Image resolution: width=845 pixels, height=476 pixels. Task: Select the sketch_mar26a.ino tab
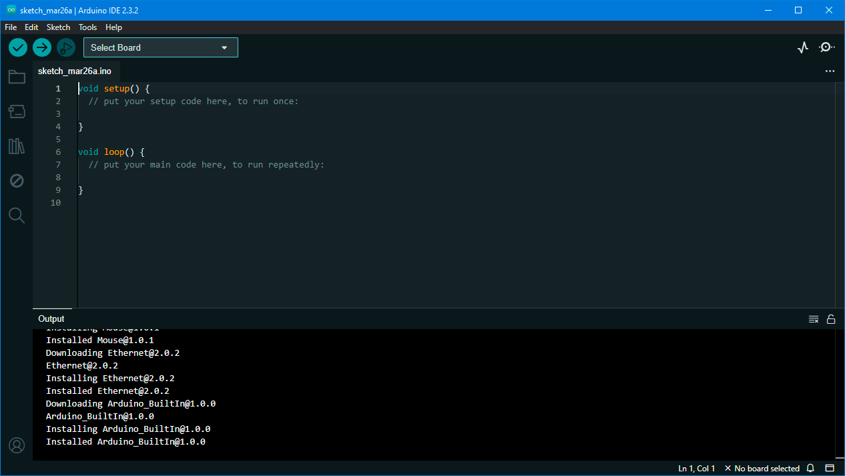pyautogui.click(x=75, y=71)
